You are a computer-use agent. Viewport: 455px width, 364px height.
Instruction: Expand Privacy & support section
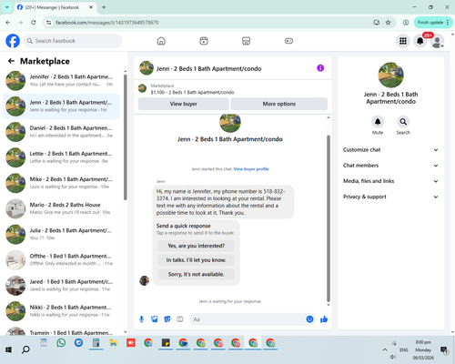click(390, 197)
